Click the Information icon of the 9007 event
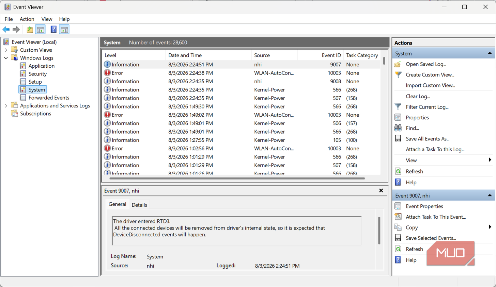Viewport: 496px width, 287px height. (107, 64)
